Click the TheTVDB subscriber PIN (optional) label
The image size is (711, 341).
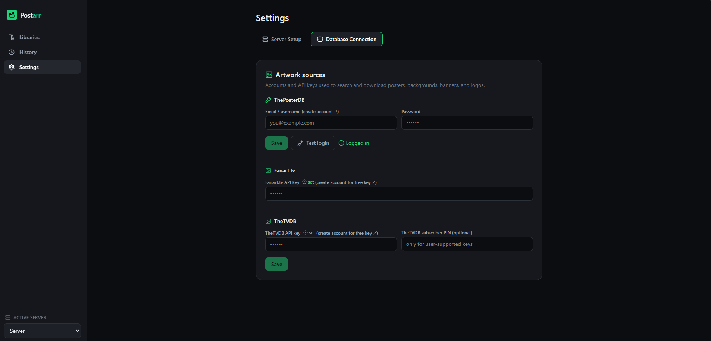pos(436,233)
